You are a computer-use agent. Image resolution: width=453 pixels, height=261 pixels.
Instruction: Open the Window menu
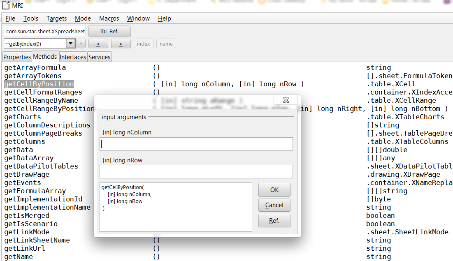[x=138, y=18]
